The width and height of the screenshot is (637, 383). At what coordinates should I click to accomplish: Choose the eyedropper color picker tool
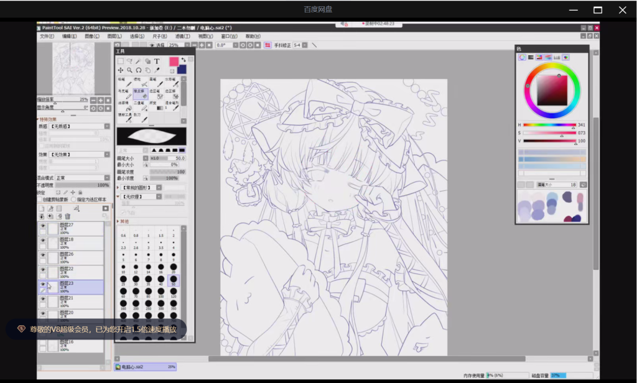coord(157,70)
